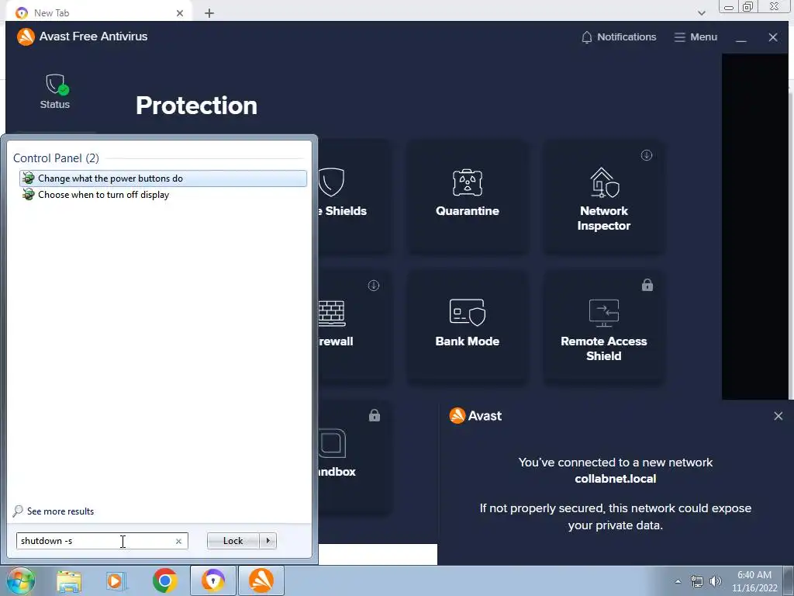Viewport: 794px width, 596px height.
Task: Click the Sandbox tile icon
Action: click(332, 443)
